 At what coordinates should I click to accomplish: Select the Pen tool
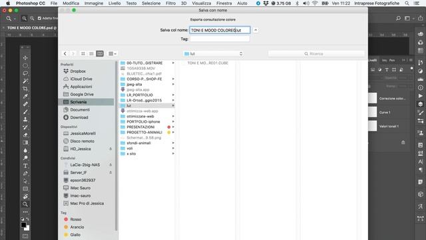pyautogui.click(x=25, y=173)
